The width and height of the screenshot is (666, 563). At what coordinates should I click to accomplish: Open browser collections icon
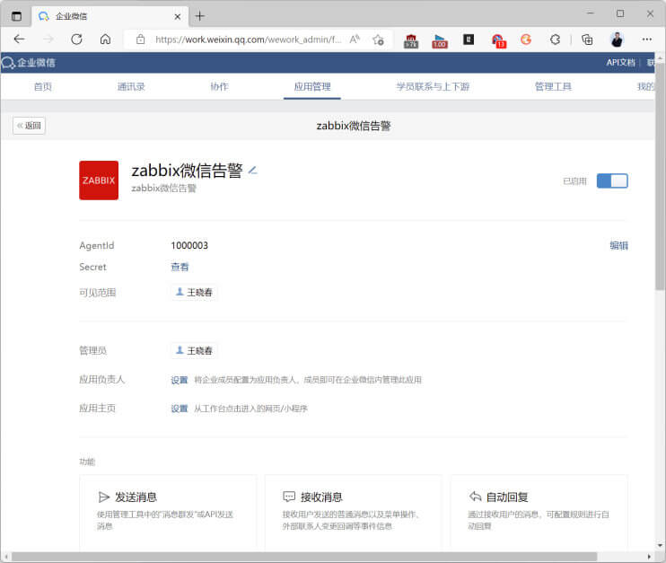click(x=587, y=40)
